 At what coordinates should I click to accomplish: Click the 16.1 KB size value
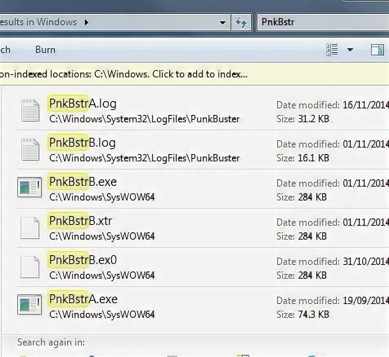click(x=313, y=158)
